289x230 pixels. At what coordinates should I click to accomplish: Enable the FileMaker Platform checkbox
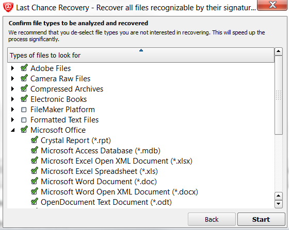pos(24,110)
